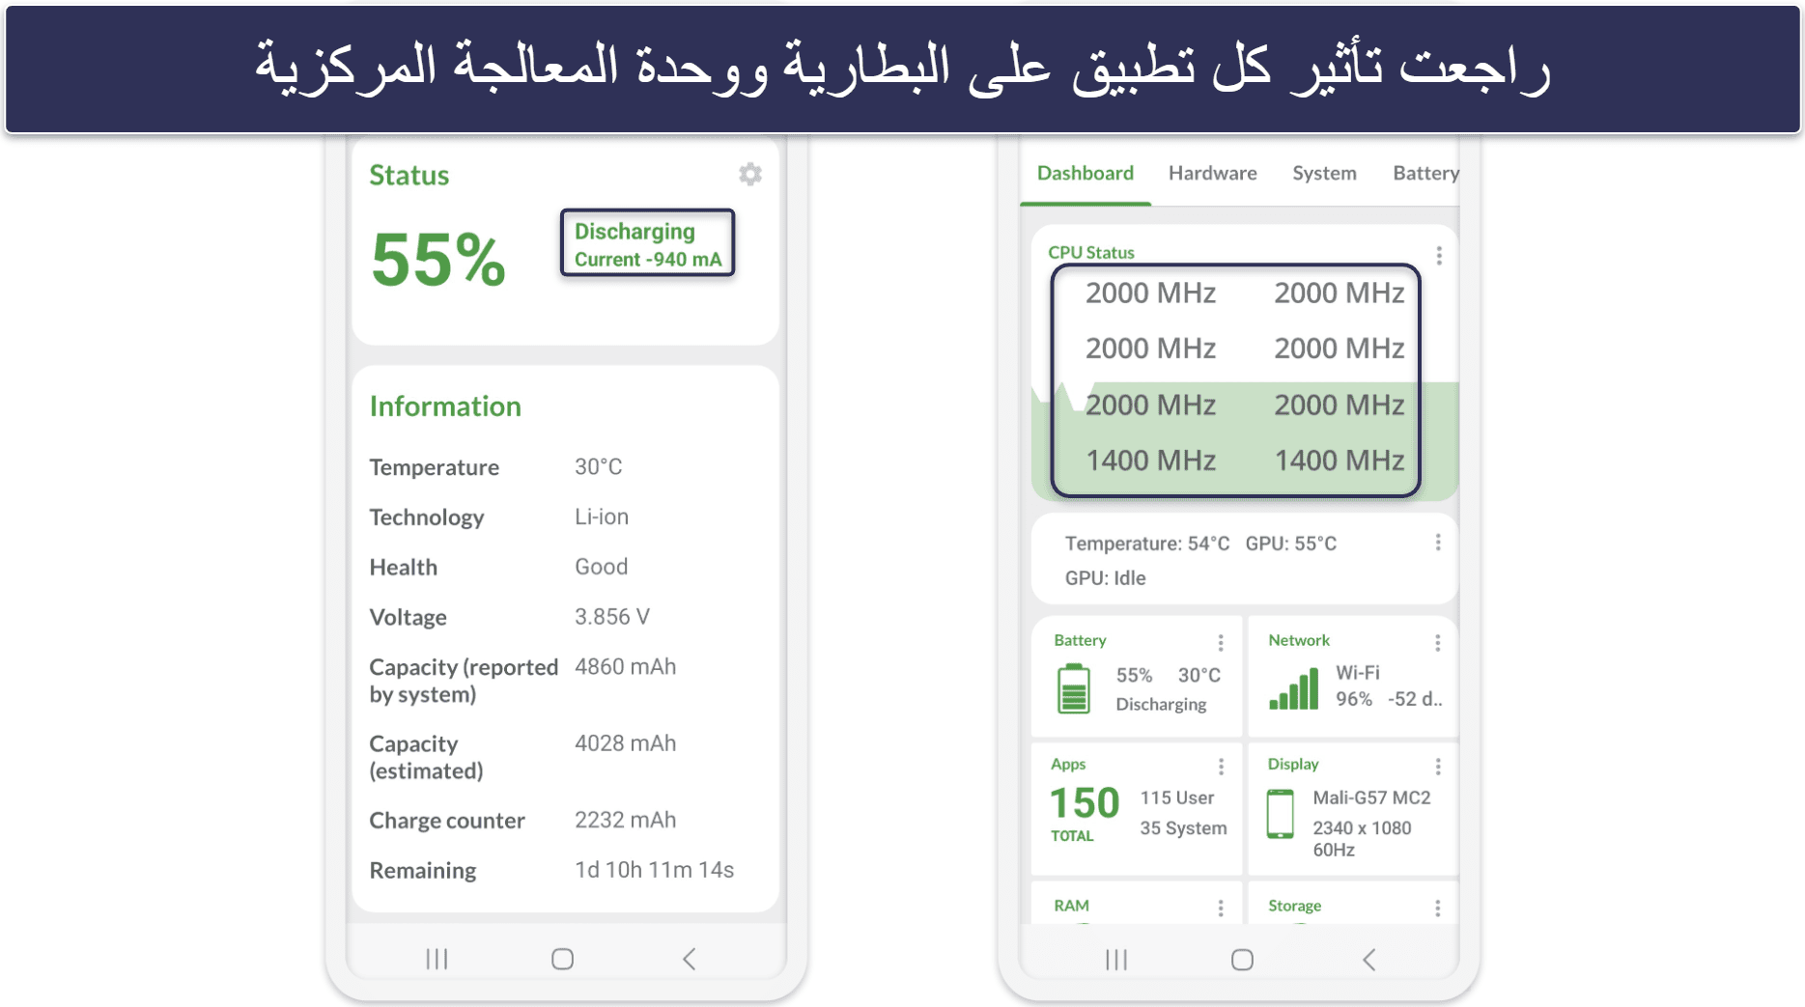Open the Temperature card three-dot menu
This screenshot has height=1007, width=1805.
pos(1438,543)
